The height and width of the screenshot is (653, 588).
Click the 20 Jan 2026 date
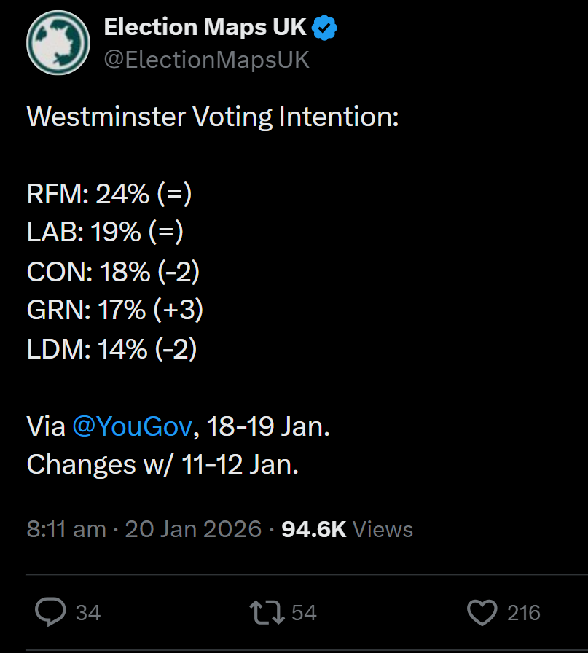193,529
